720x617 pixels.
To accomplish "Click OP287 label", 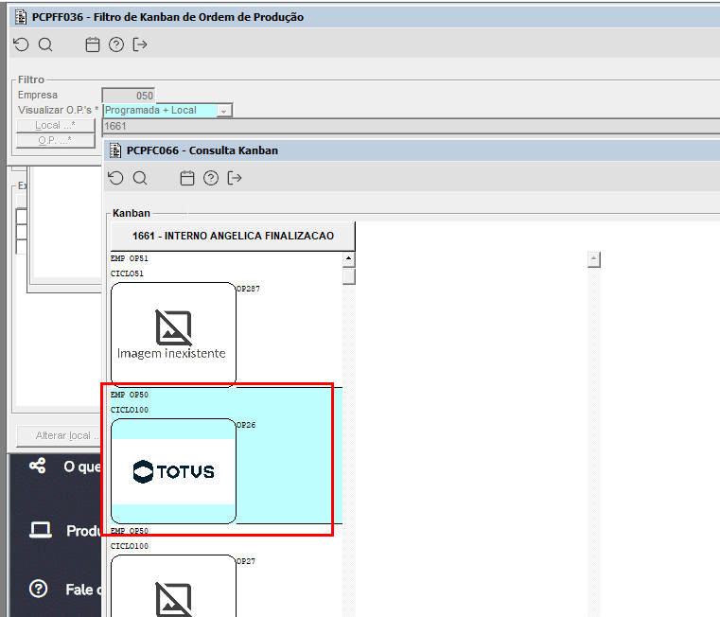I will [248, 289].
